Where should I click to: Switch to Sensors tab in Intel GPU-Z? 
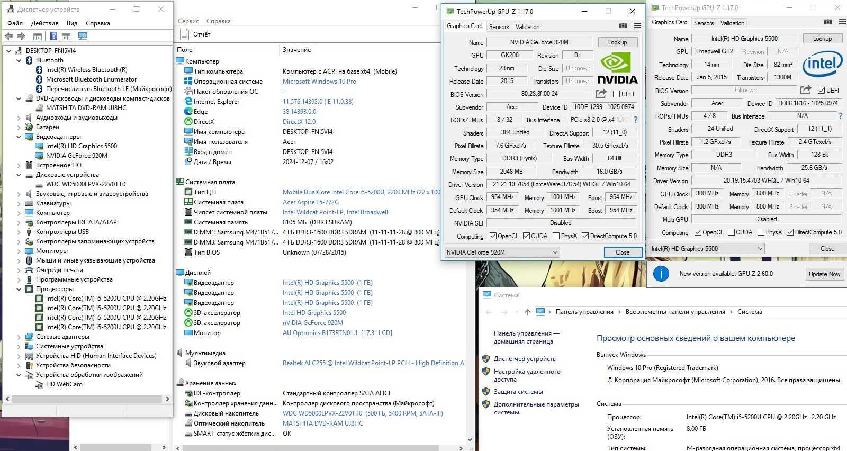tap(704, 23)
